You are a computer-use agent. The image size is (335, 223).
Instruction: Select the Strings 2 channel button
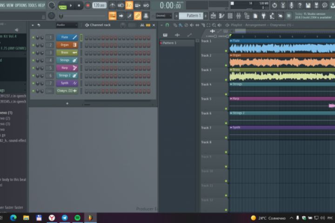click(x=67, y=76)
